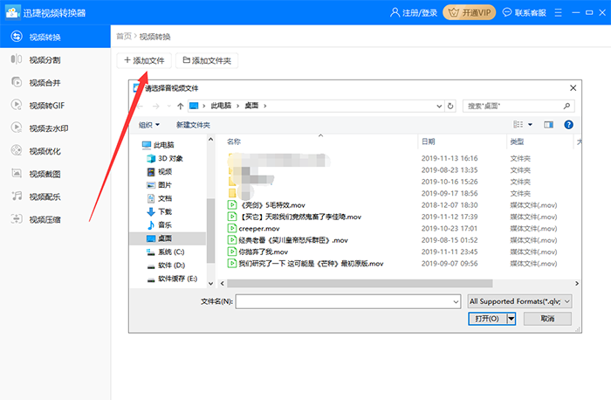Expand the 打开 button split arrow

(511, 319)
